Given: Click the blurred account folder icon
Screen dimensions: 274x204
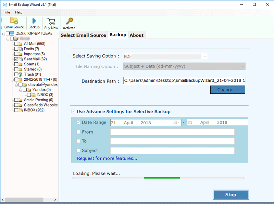Looking at the screenshot, I should pos(16,38).
